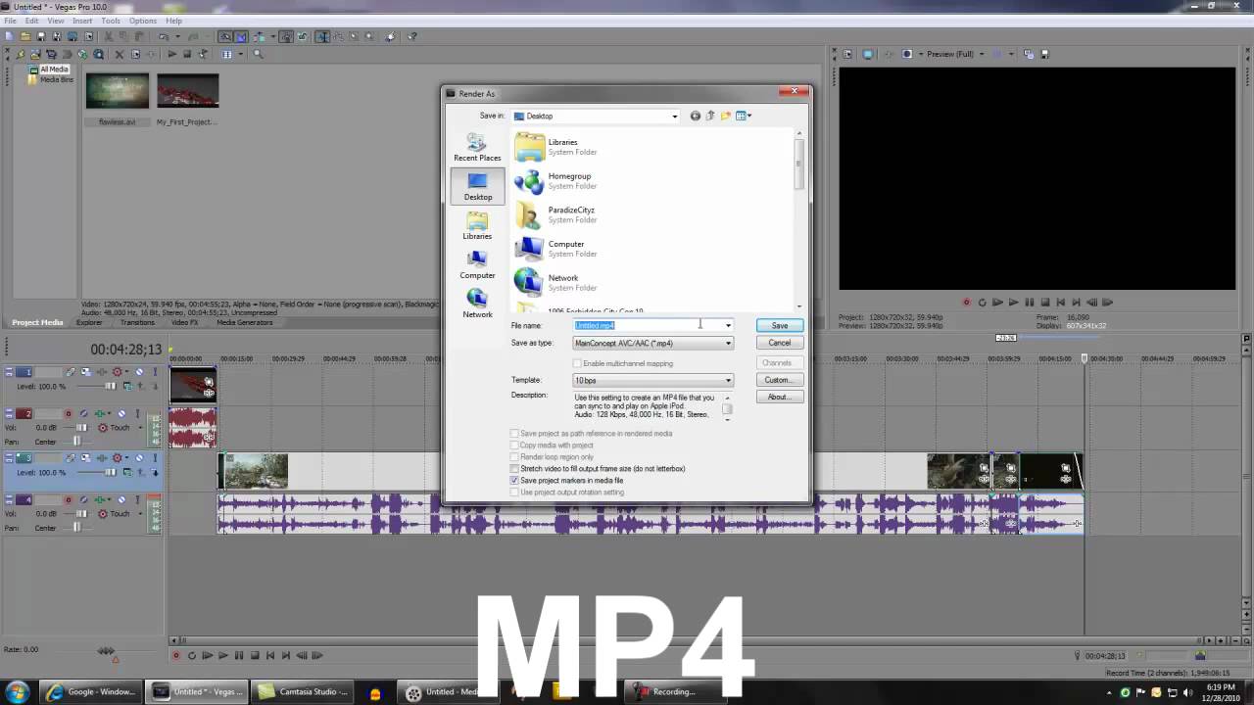
Task: Click track 4 Pan slider handle
Action: 77,528
